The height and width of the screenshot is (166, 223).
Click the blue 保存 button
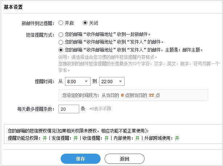click(81, 159)
